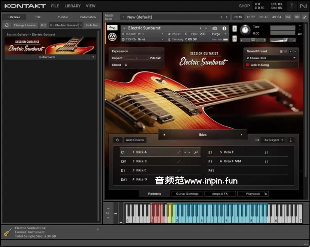Toggle the Link to Song checkbox

point(248,65)
